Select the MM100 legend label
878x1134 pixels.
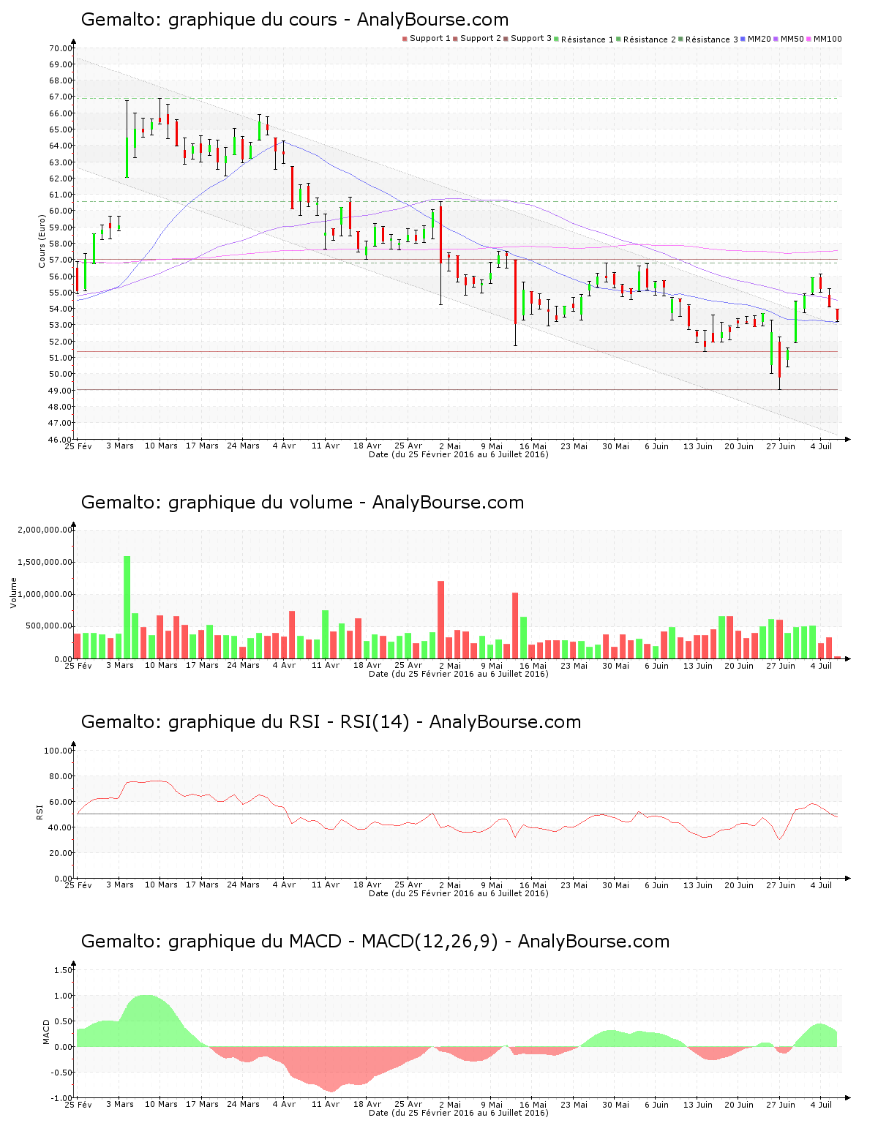828,39
